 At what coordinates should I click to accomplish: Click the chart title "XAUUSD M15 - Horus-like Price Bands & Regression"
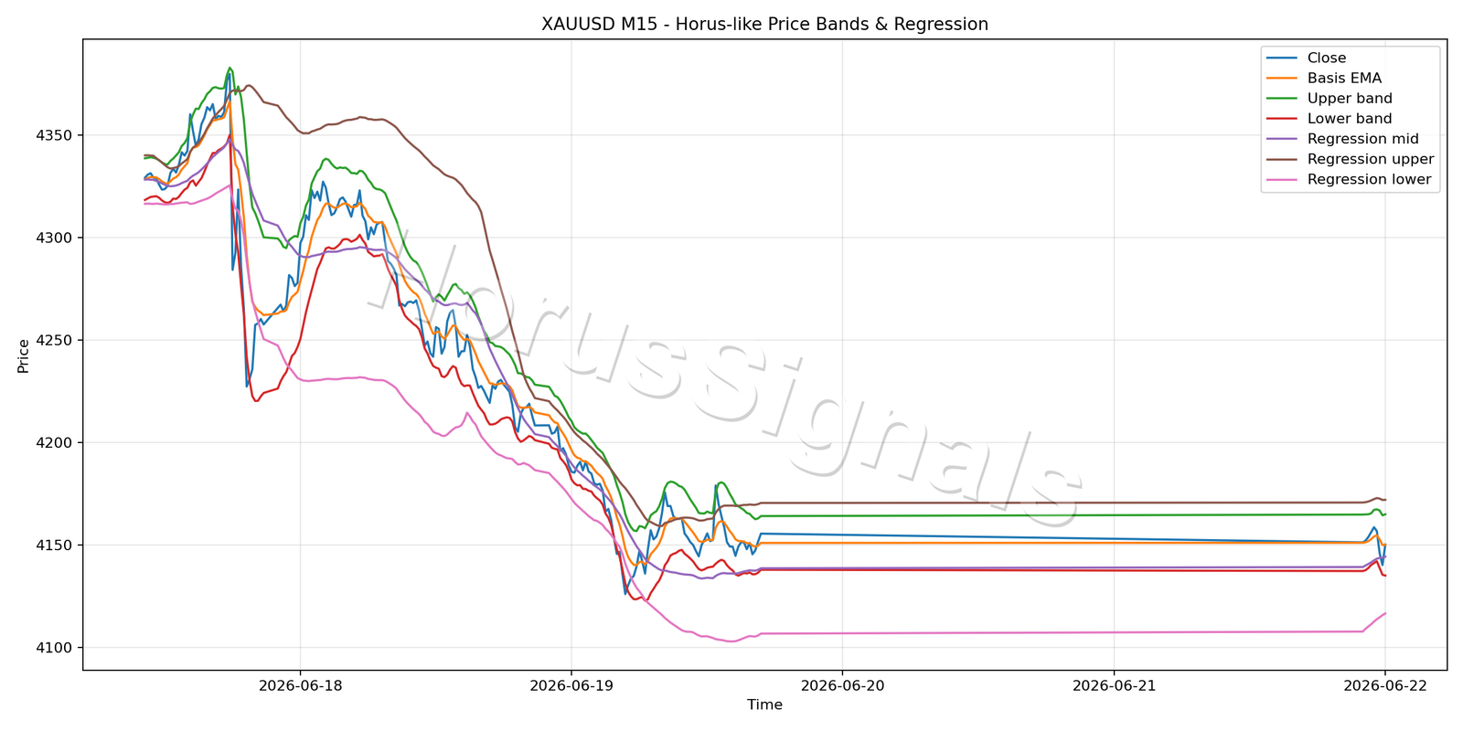764,25
